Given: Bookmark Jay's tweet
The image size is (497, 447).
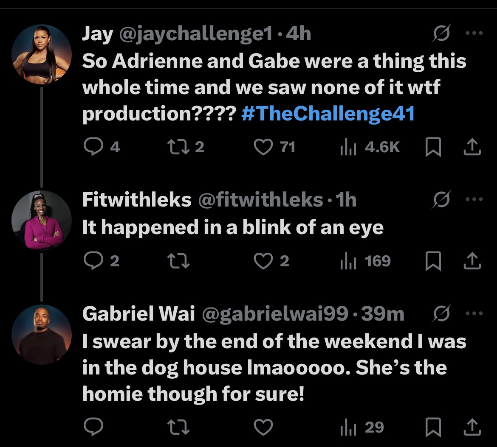Looking at the screenshot, I should click(x=433, y=147).
